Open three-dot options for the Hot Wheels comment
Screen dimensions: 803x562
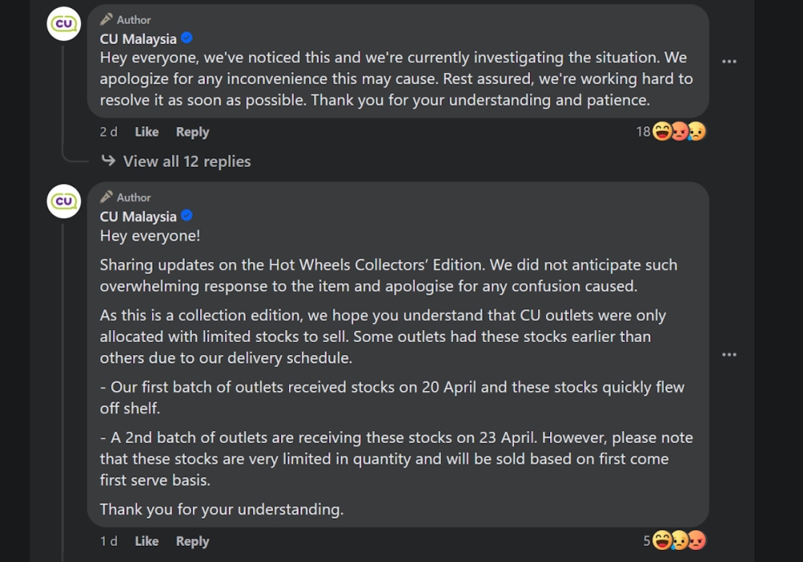coord(729,354)
